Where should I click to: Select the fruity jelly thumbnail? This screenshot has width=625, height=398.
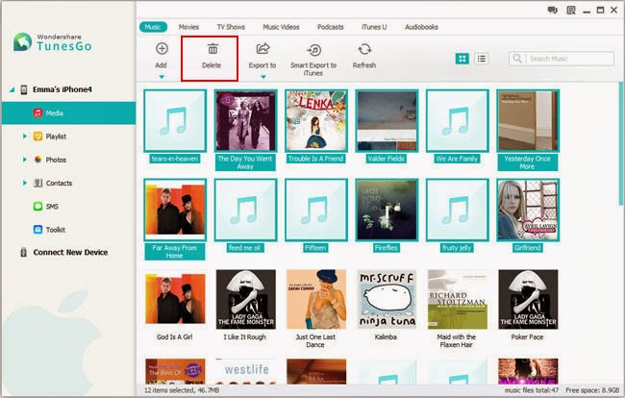pyautogui.click(x=457, y=210)
